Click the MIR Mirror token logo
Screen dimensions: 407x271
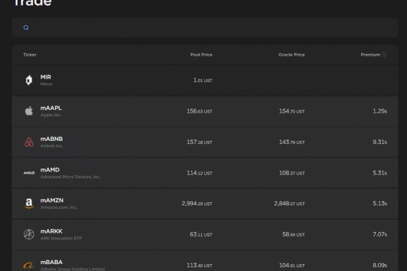click(29, 80)
